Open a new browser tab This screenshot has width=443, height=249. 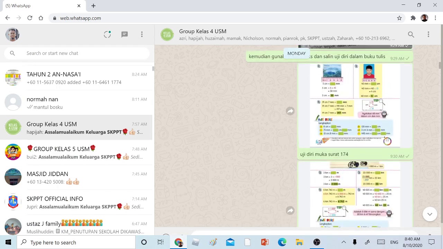[x=93, y=6]
